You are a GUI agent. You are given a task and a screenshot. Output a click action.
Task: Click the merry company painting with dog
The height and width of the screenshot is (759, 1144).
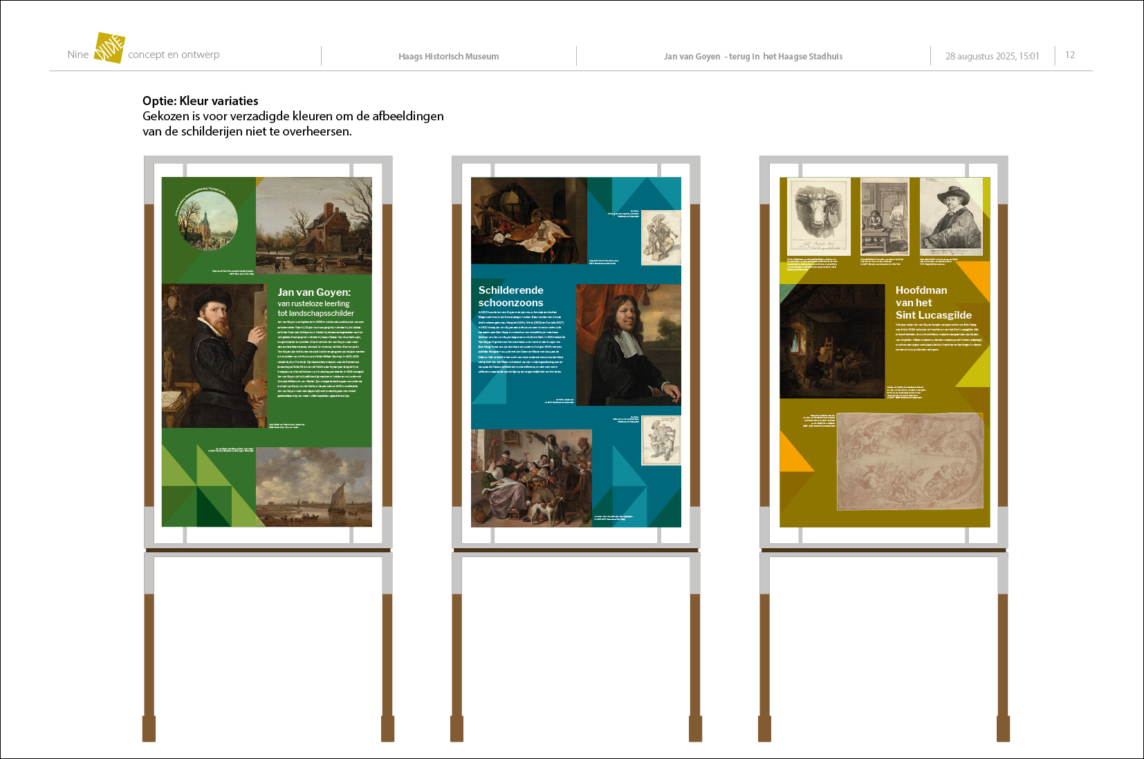531,478
